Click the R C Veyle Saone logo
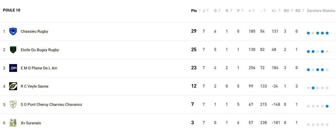Image resolution: width=336 pixels, height=136 pixels. [x=13, y=86]
